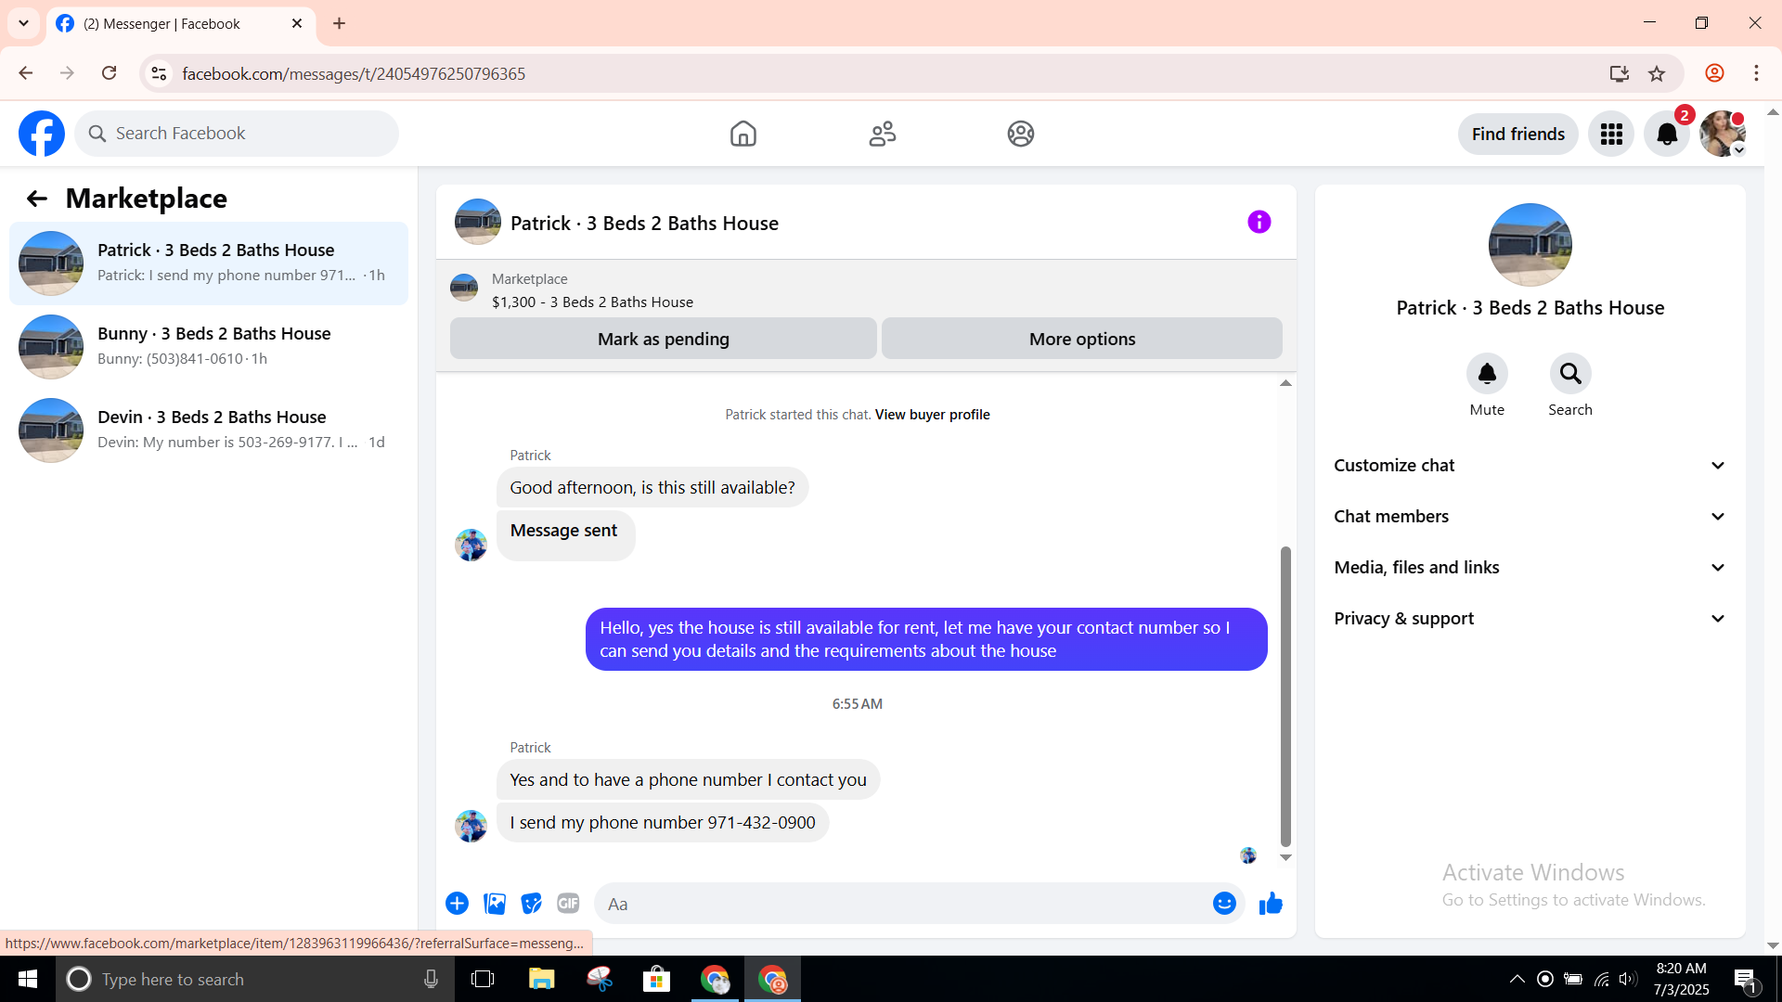Expand Chat members section

[x=1530, y=517]
